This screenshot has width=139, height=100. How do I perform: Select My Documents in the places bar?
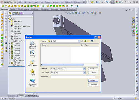coord(33,63)
